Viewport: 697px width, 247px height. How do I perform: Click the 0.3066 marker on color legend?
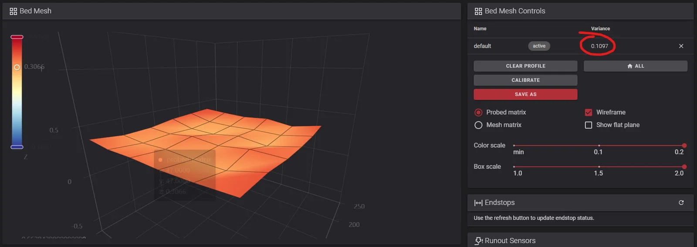click(x=17, y=67)
